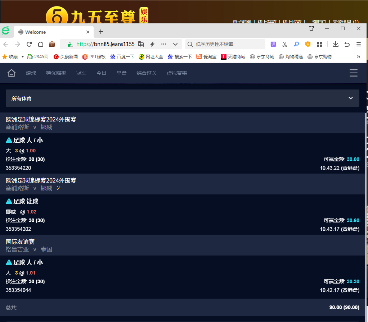Open the 搜索一下 bookmark
Viewport: 368px width, 322px height.
pos(180,57)
